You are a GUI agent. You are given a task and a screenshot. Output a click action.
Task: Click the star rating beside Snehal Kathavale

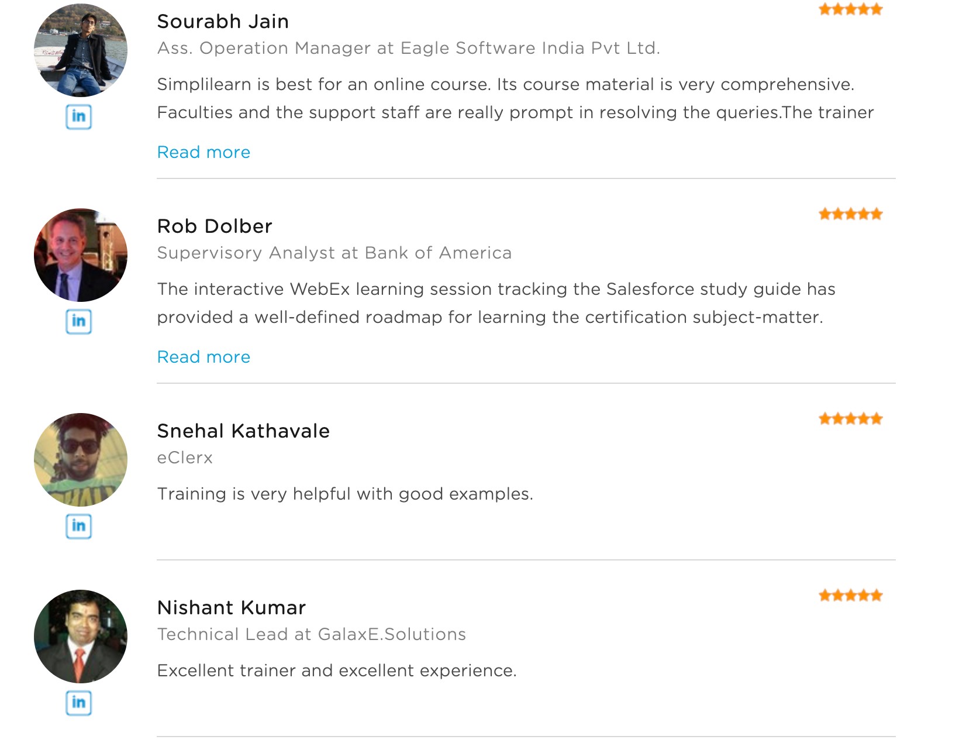click(850, 419)
